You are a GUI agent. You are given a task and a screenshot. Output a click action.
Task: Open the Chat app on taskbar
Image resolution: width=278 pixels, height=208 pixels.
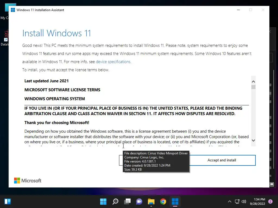[139, 201]
